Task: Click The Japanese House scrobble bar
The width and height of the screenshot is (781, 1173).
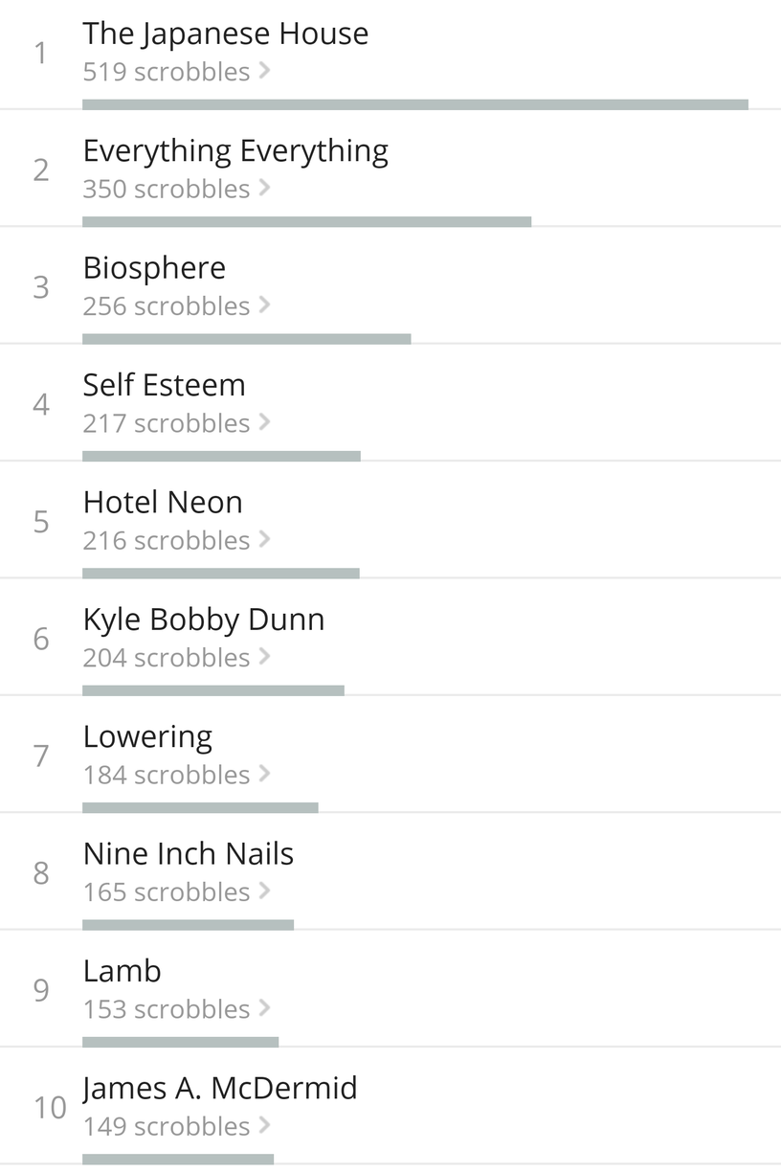Action: (x=415, y=104)
